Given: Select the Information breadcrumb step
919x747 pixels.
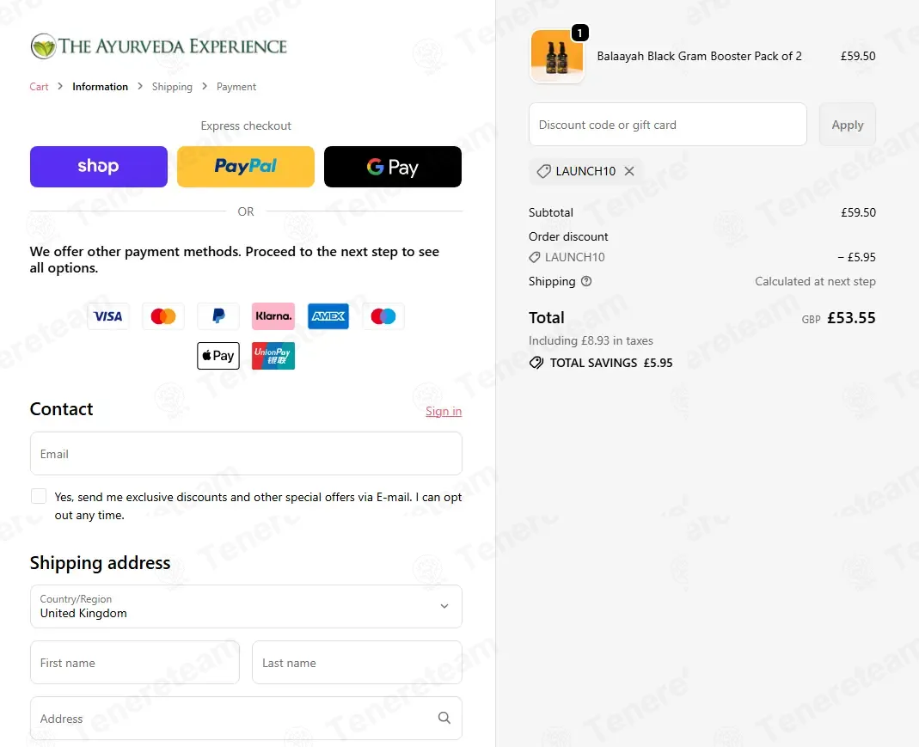Looking at the screenshot, I should [101, 87].
